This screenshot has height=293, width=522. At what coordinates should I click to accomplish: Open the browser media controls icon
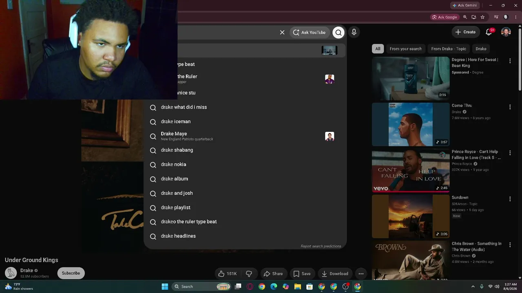pyautogui.click(x=496, y=17)
